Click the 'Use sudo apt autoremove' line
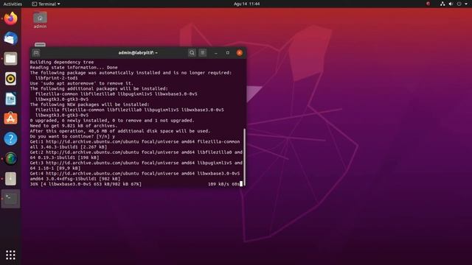This screenshot has width=472, height=265. click(81, 83)
